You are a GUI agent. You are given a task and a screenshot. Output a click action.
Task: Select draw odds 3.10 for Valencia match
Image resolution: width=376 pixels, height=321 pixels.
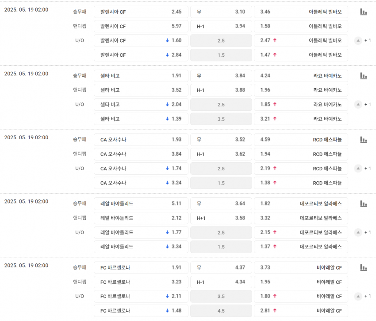pyautogui.click(x=221, y=12)
